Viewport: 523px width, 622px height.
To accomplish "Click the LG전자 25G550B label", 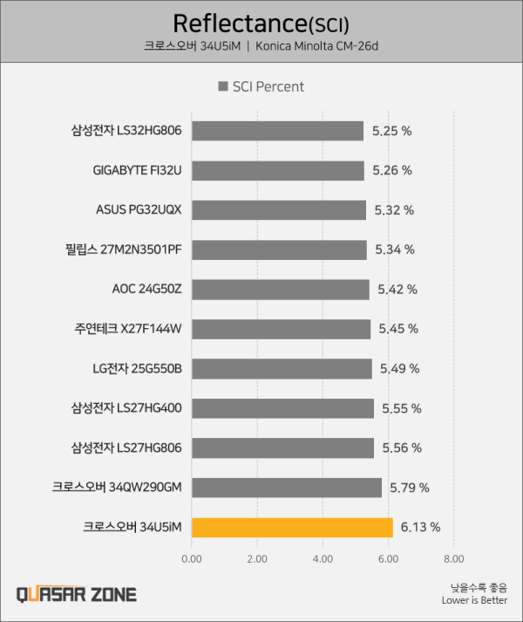I will click(x=137, y=368).
